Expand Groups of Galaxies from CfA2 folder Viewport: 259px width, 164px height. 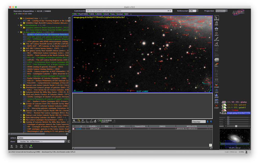tap(21, 104)
